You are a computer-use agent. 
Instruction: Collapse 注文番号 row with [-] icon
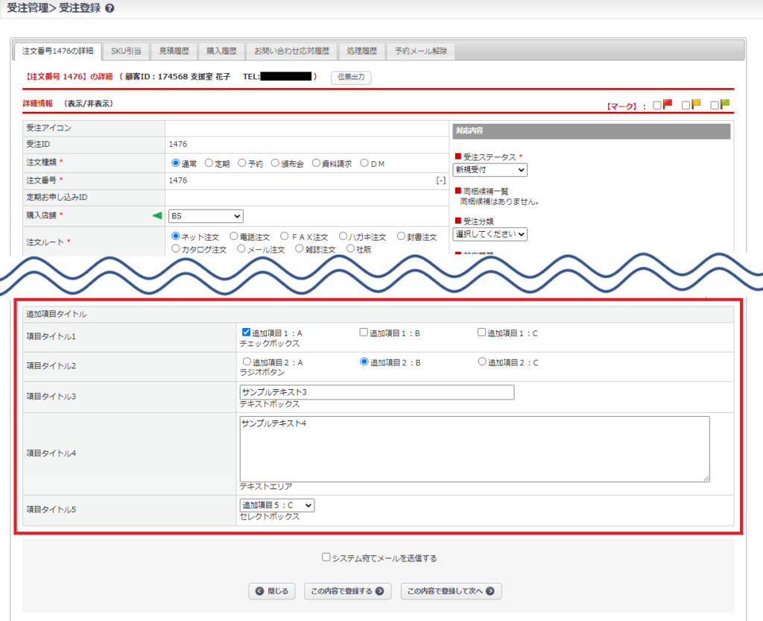441,180
